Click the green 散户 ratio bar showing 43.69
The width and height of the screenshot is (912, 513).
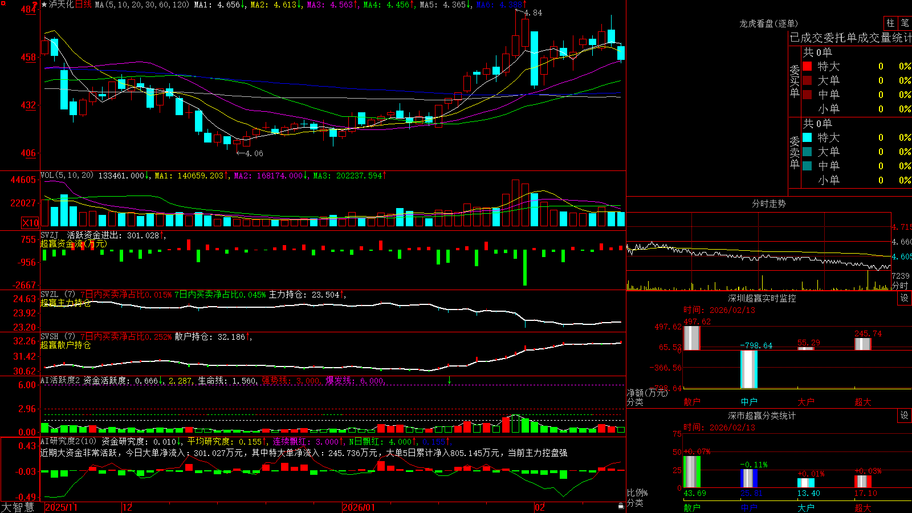pyautogui.click(x=691, y=472)
